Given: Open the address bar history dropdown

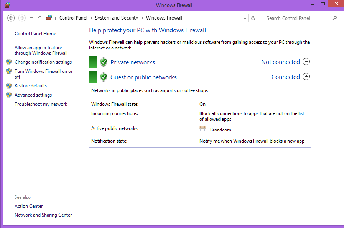Looking at the screenshot, I should coord(245,18).
